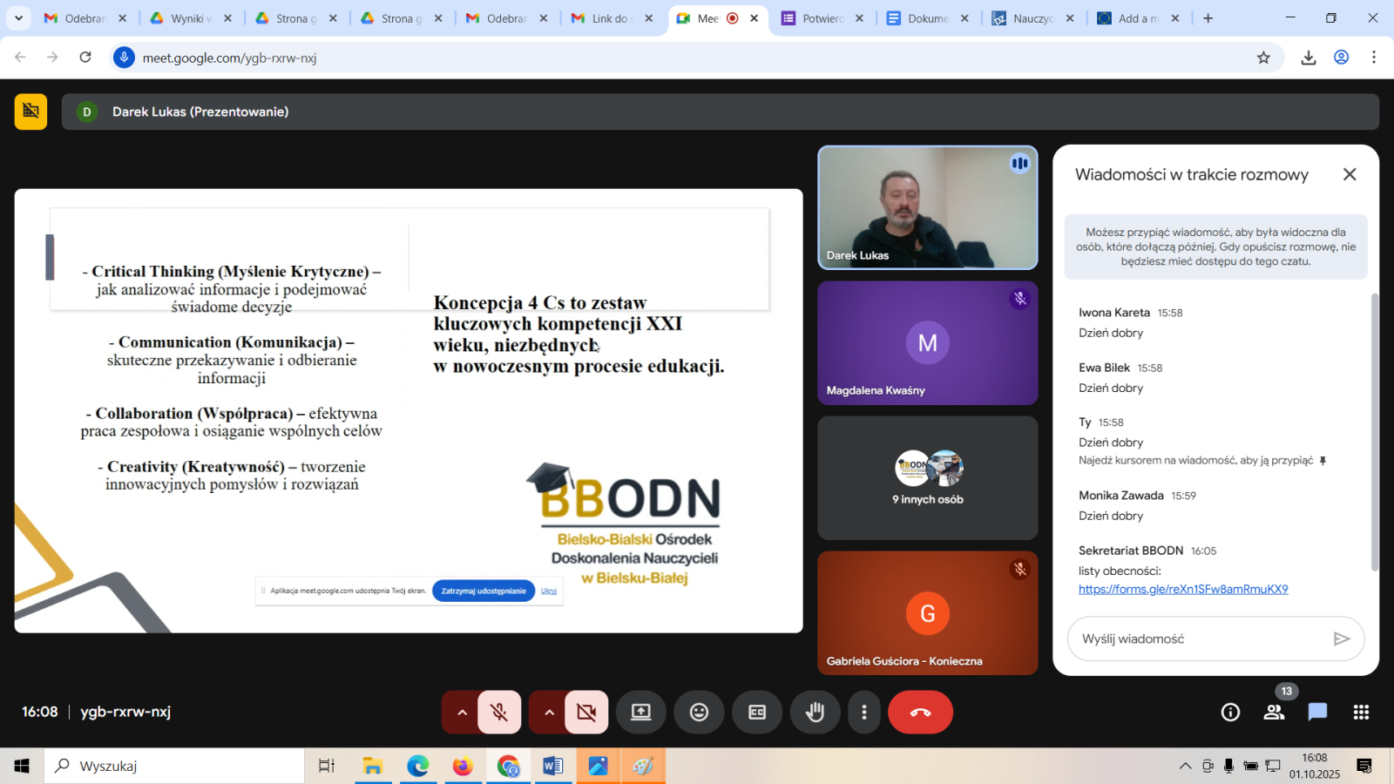Viewport: 1394px width, 784px height.
Task: Open meeting details info icon
Action: (1230, 713)
